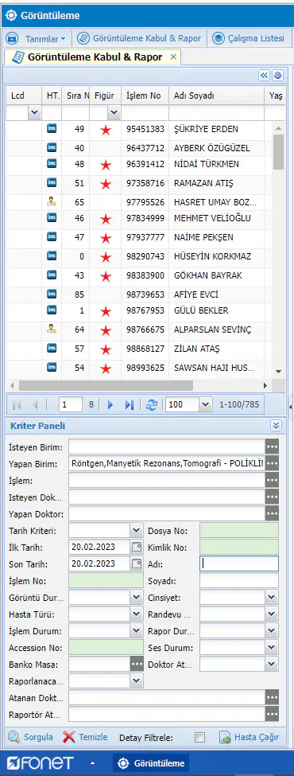Click the HT icon for AYBERK ÖZÜGÜZEL
Image resolution: width=294 pixels, height=776 pixels.
(x=52, y=147)
